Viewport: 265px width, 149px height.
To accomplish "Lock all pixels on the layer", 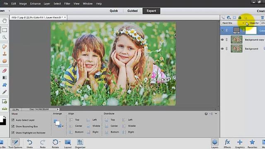I will pos(240,17).
